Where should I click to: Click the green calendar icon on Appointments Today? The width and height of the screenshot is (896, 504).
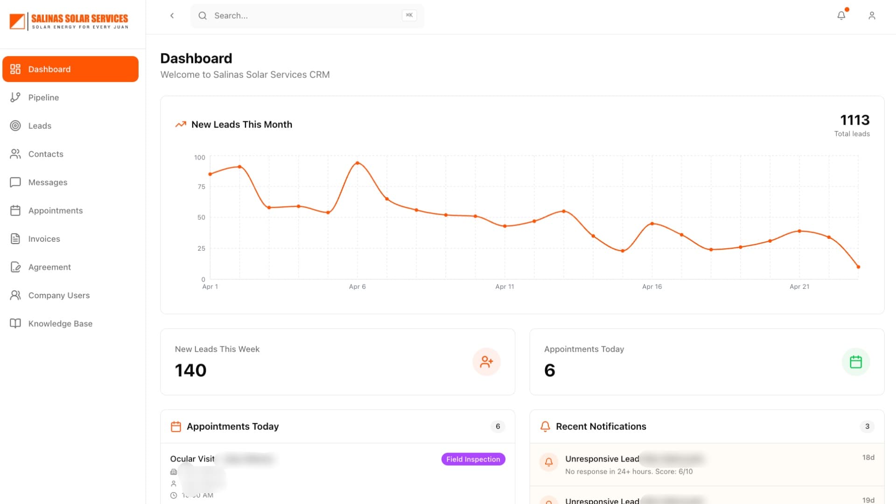[x=855, y=362]
